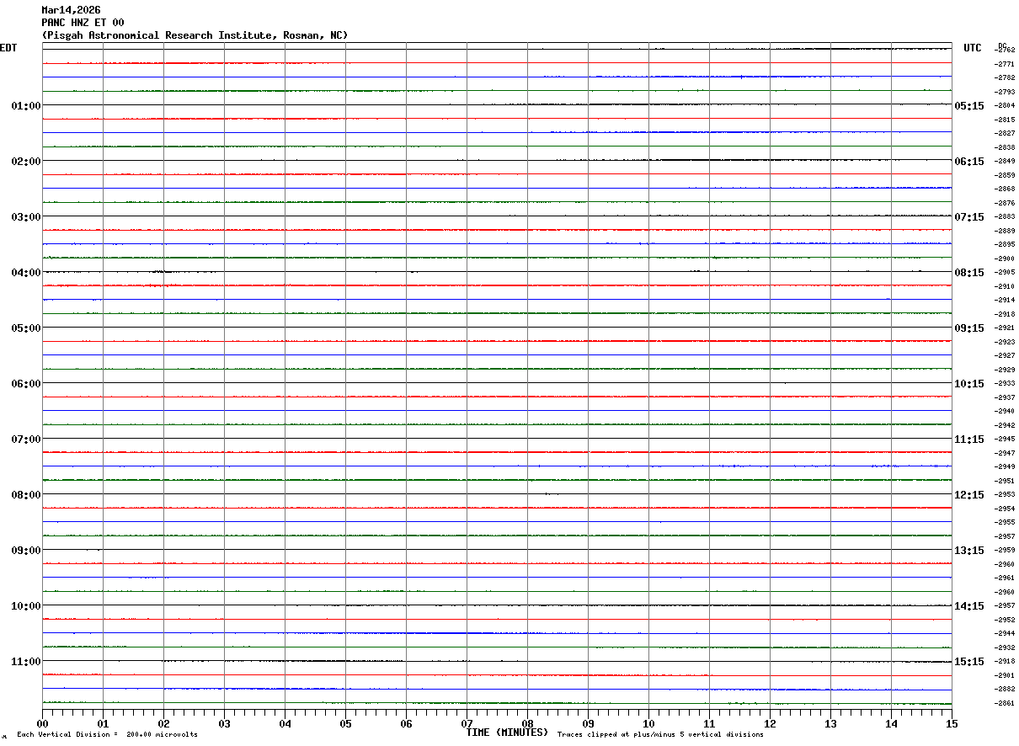The image size is (1019, 746).
Task: Click the date header Mar14,2026
Action: pos(71,10)
